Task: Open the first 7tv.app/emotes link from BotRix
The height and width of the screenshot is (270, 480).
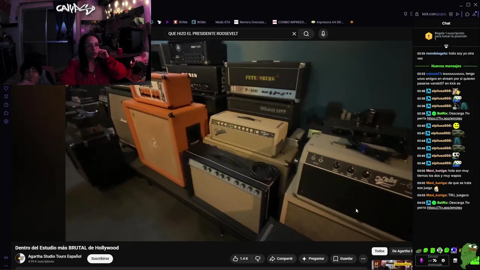Action: click(x=444, y=118)
